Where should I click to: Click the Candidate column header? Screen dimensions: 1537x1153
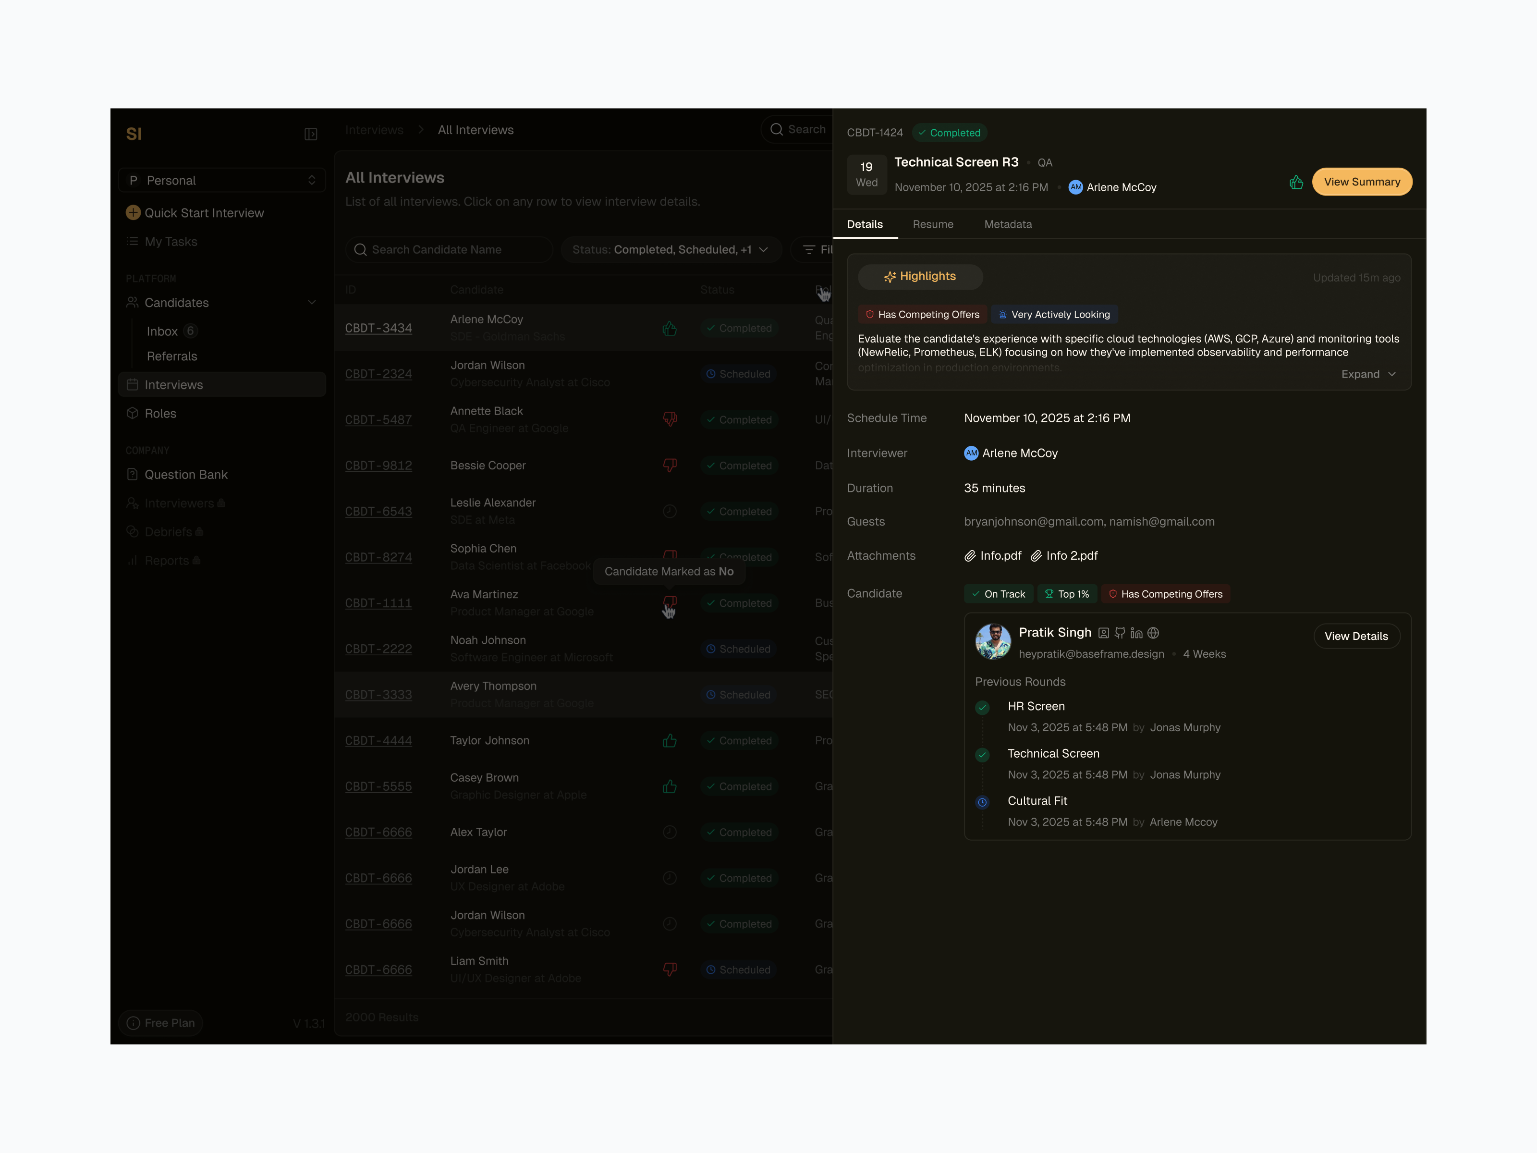click(x=476, y=290)
